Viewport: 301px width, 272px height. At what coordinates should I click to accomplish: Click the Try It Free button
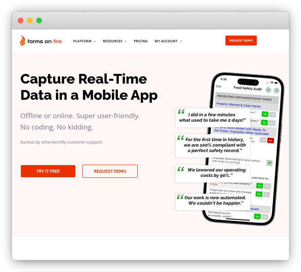click(x=48, y=171)
